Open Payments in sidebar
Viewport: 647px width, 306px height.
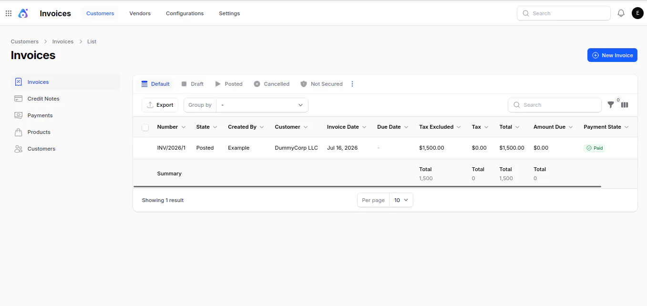point(65,115)
